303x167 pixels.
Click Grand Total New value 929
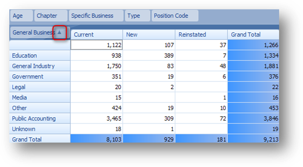pyautogui.click(x=149, y=139)
